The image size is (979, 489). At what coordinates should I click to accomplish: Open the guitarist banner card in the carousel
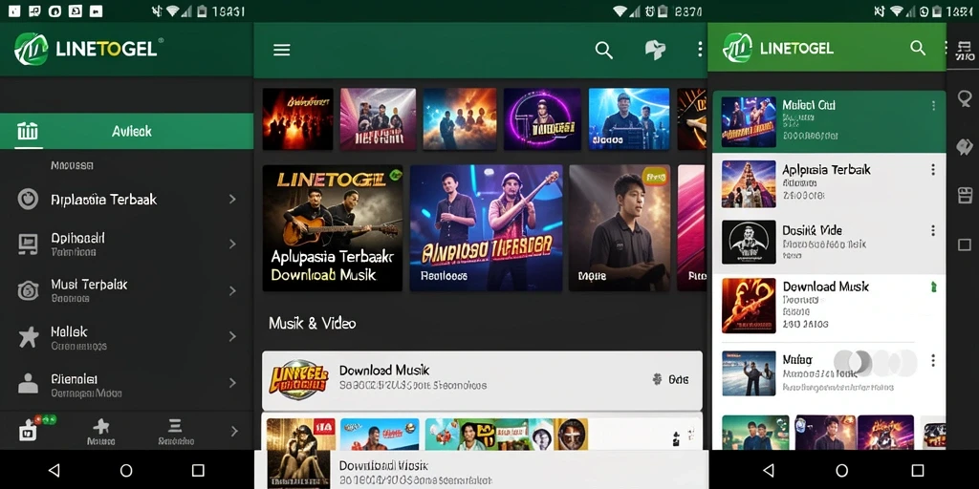486,227
